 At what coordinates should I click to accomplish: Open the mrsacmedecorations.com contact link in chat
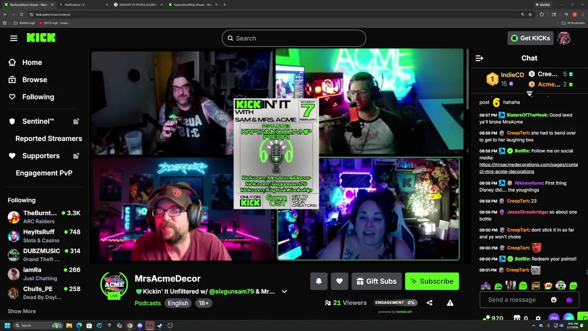coord(528,168)
